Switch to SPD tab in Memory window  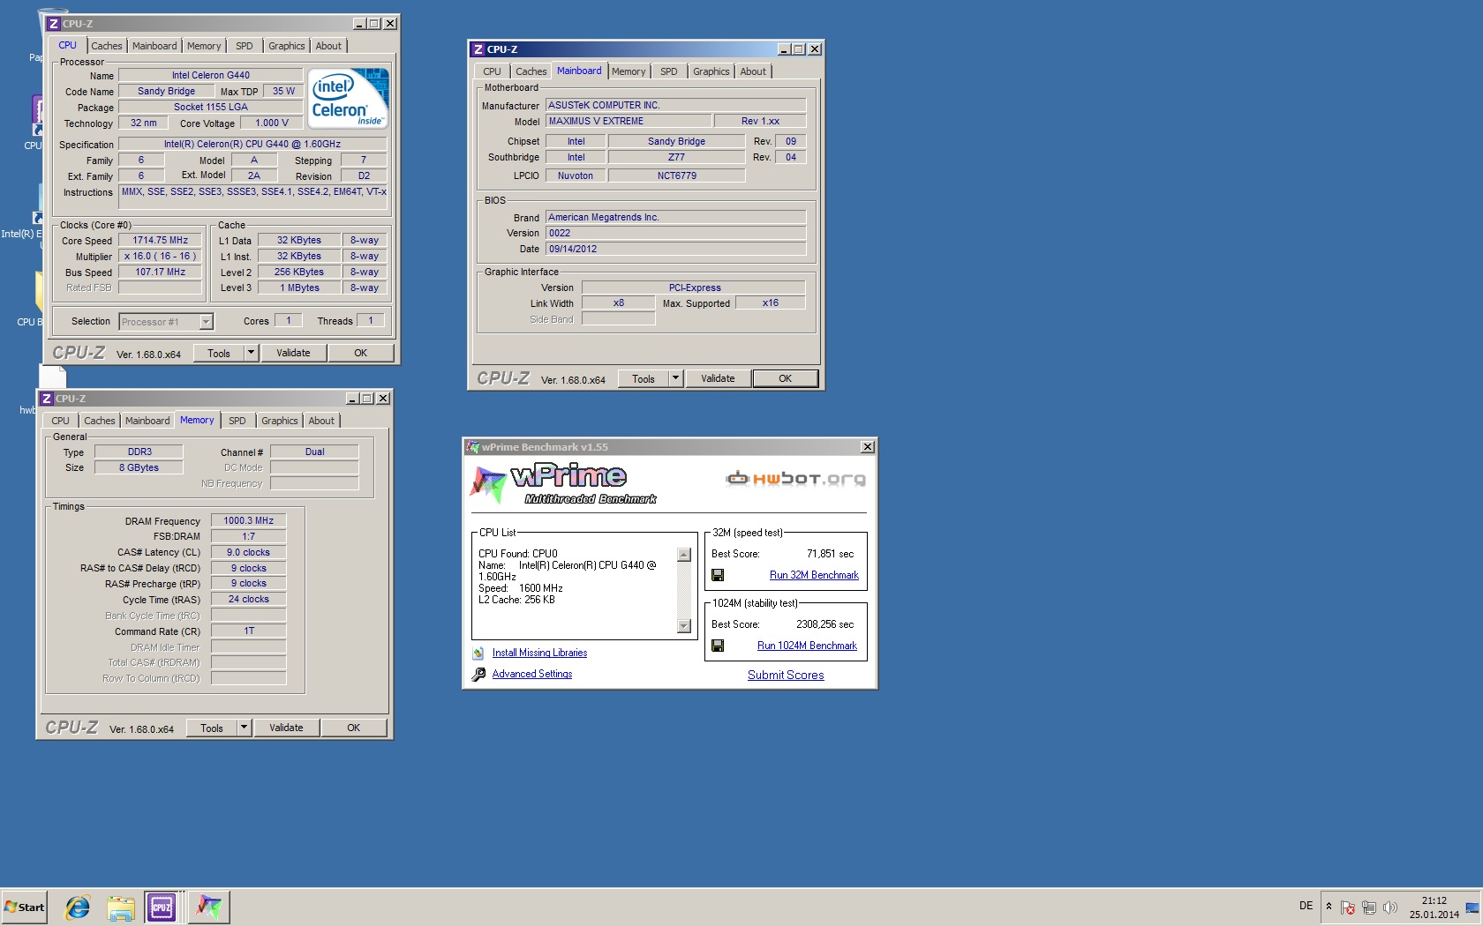(237, 421)
